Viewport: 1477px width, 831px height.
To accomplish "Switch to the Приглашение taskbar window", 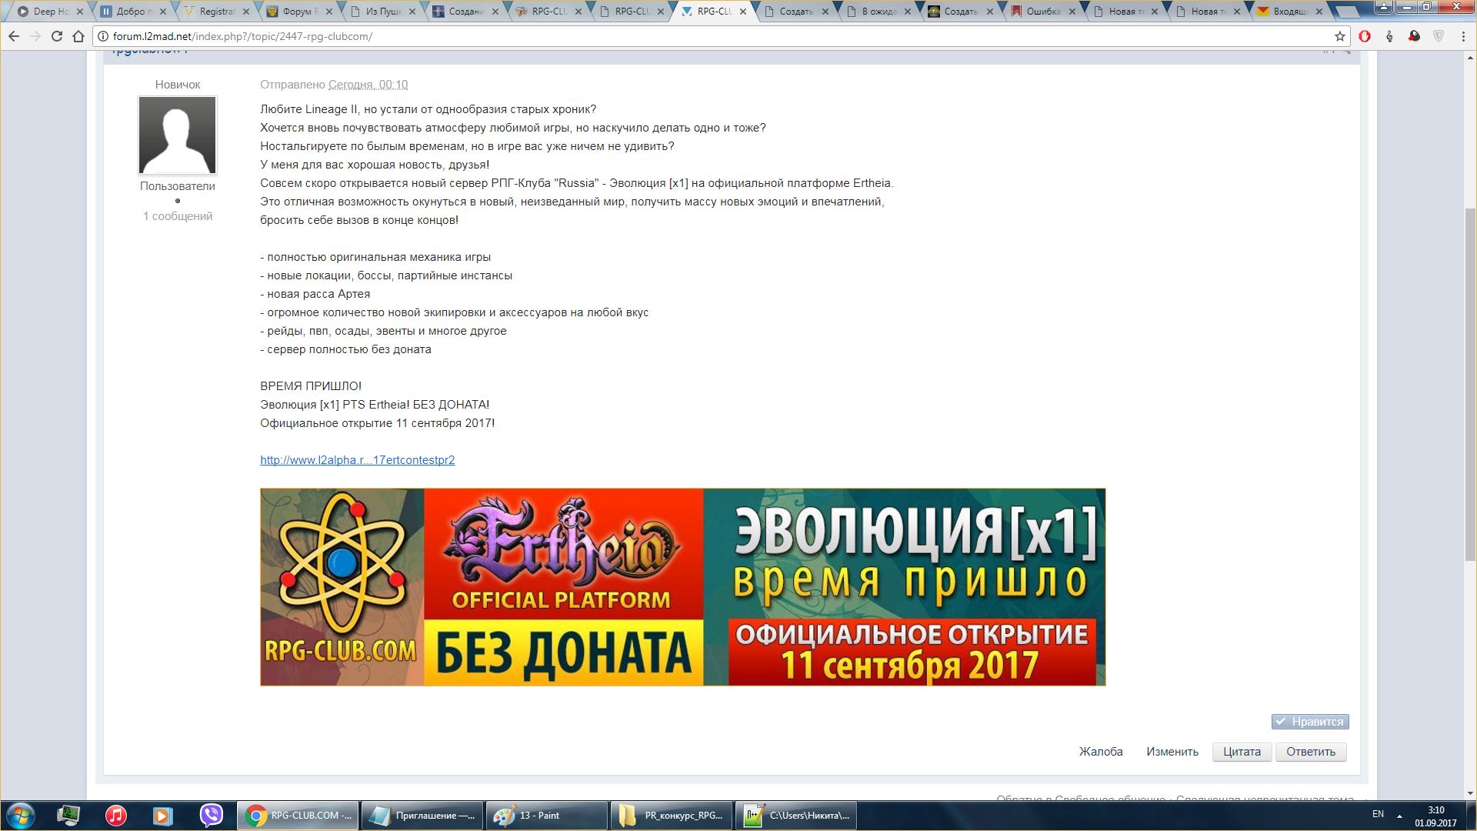I will (x=422, y=816).
